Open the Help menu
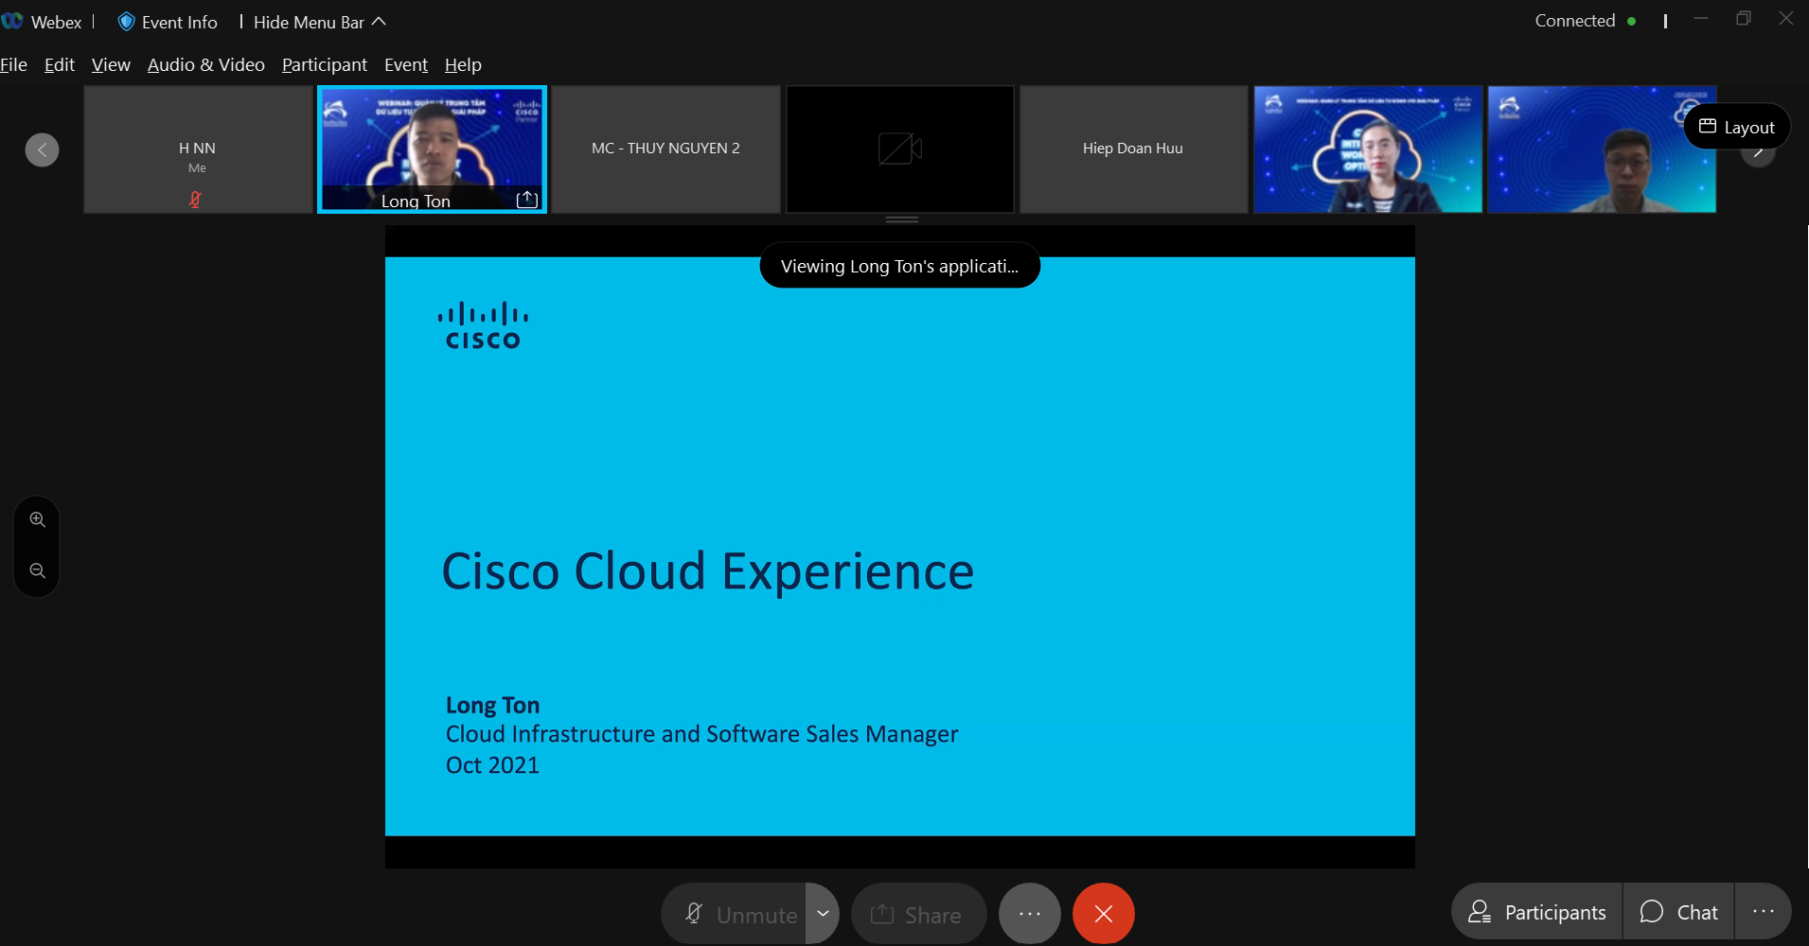This screenshot has height=946, width=1809. click(463, 64)
